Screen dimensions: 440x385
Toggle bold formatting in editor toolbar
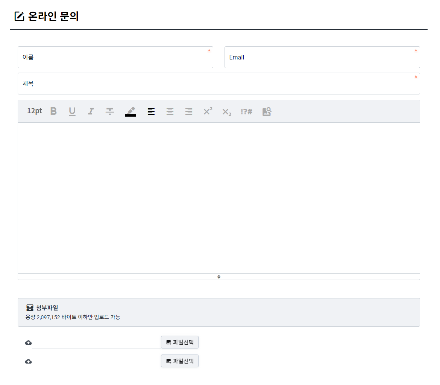pyautogui.click(x=53, y=111)
